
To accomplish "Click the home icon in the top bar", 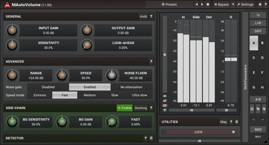I will [260, 5].
